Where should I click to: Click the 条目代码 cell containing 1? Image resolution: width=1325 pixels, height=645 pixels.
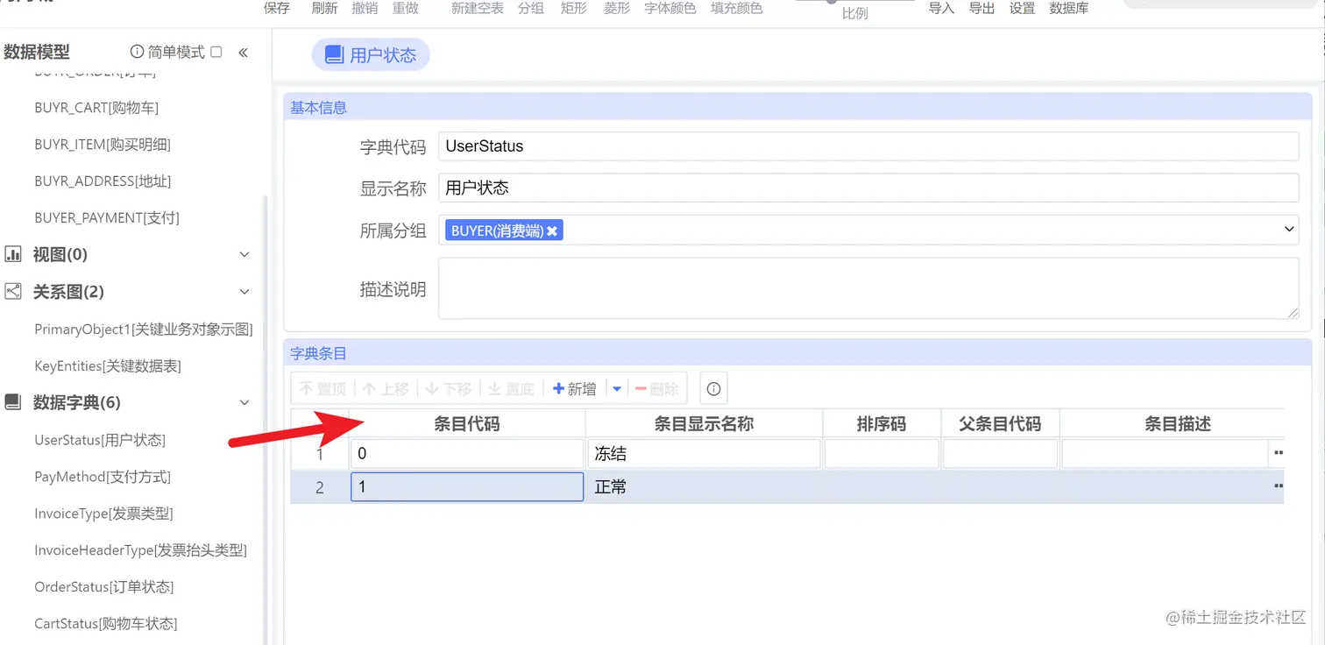[x=466, y=486]
